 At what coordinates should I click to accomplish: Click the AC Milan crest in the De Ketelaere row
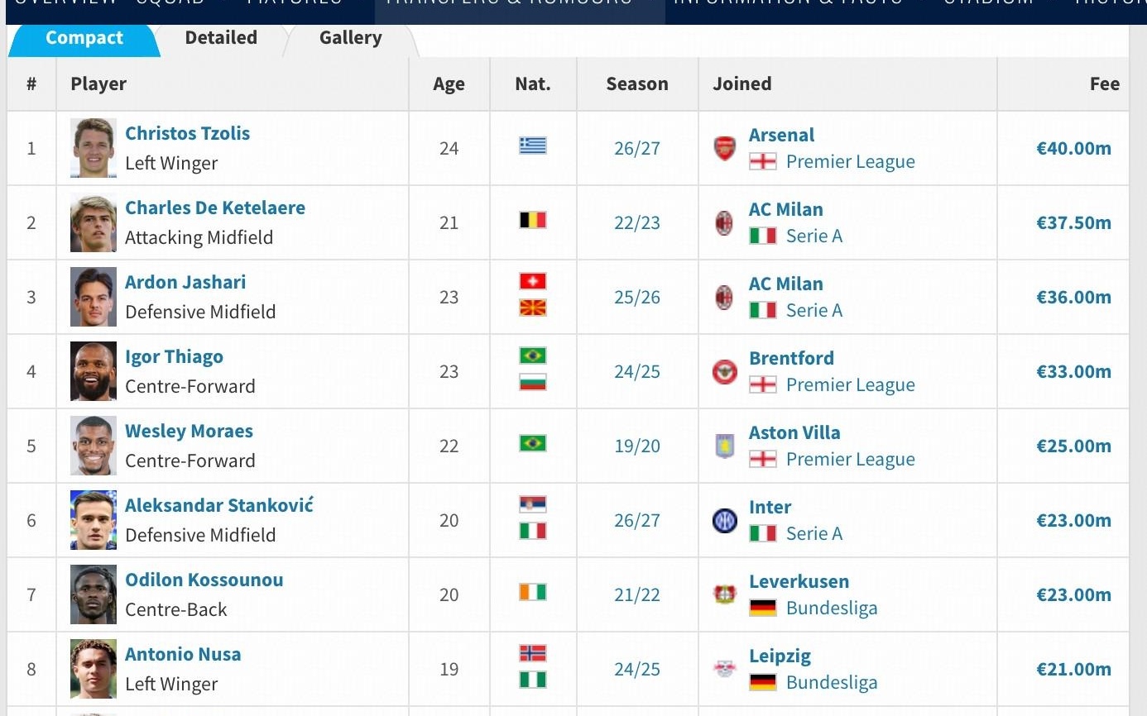pyautogui.click(x=724, y=223)
